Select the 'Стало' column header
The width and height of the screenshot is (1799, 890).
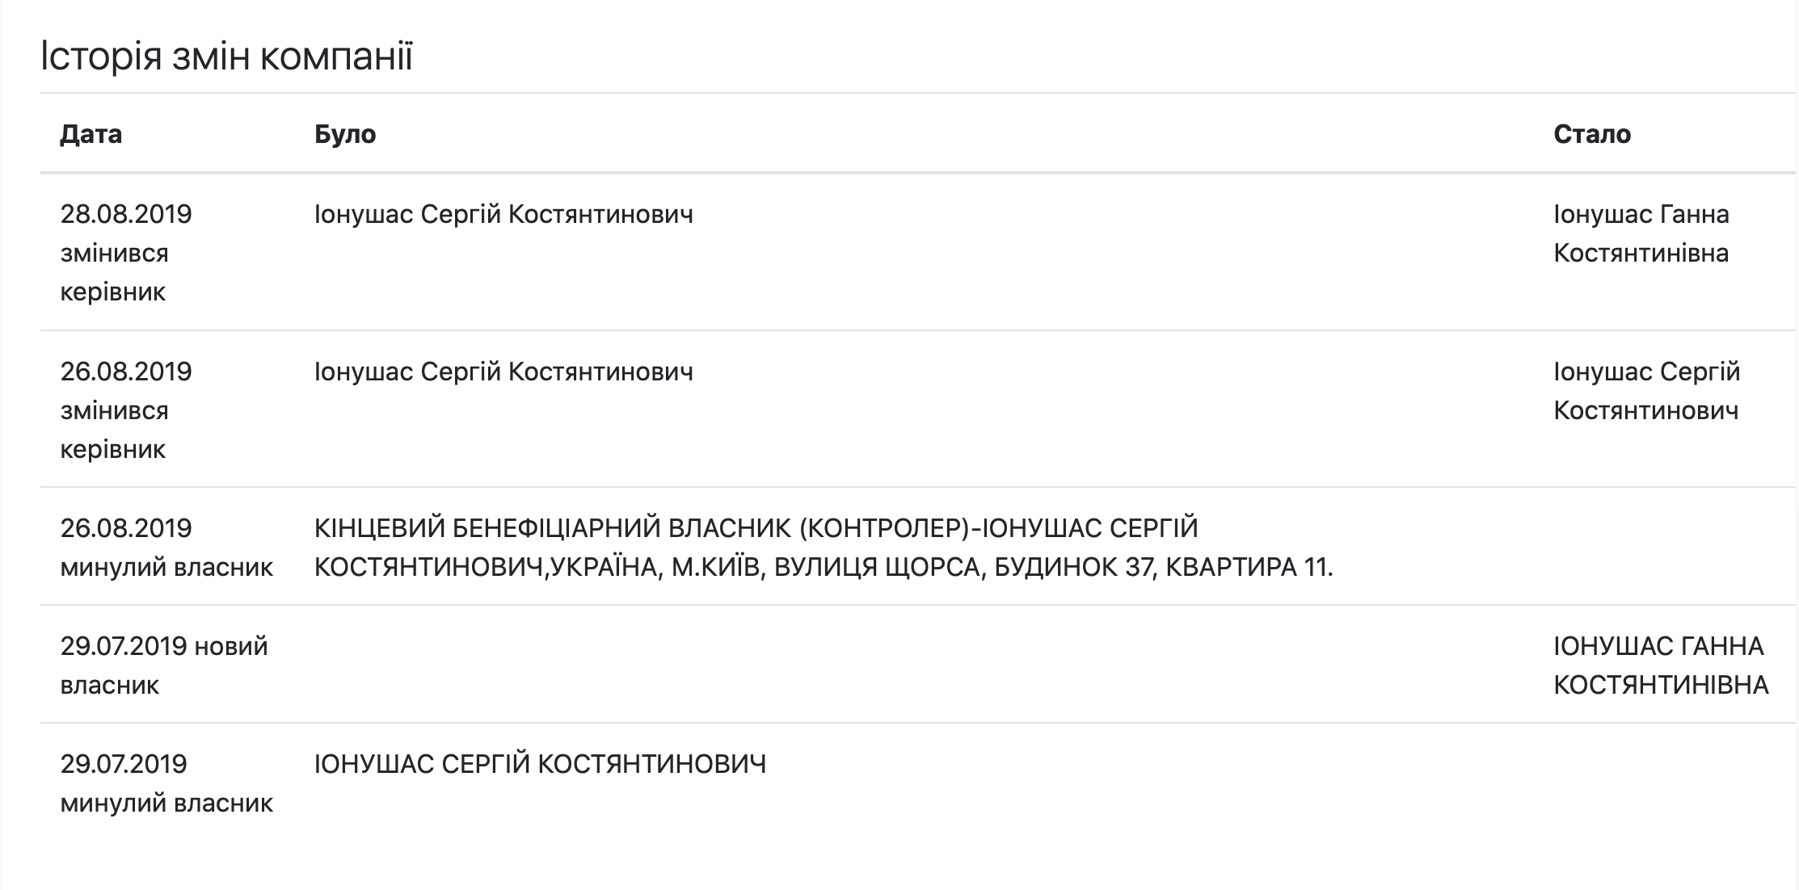pos(1592,134)
